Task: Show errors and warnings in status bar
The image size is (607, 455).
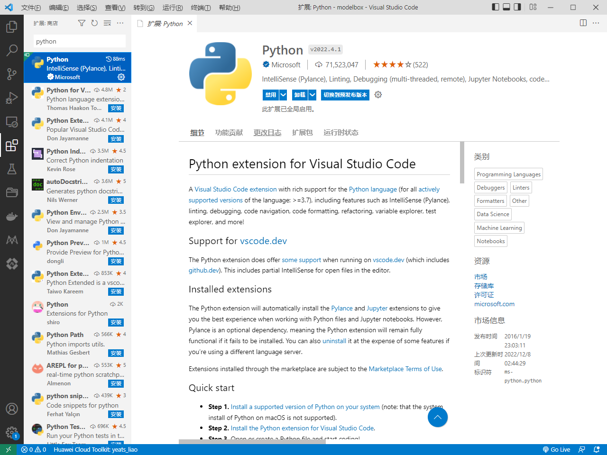Action: (x=34, y=449)
